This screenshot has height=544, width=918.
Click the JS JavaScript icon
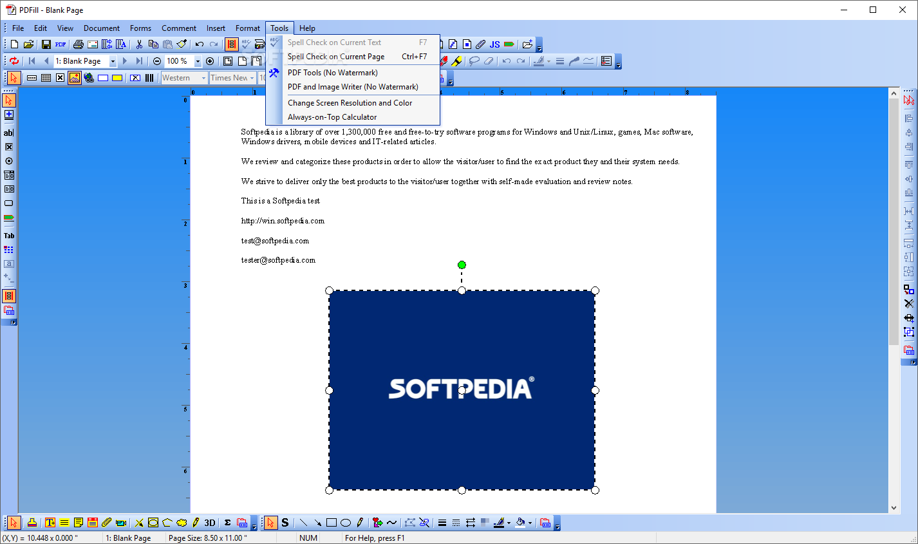point(494,44)
